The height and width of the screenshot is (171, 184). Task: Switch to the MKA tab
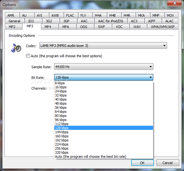click(x=143, y=15)
